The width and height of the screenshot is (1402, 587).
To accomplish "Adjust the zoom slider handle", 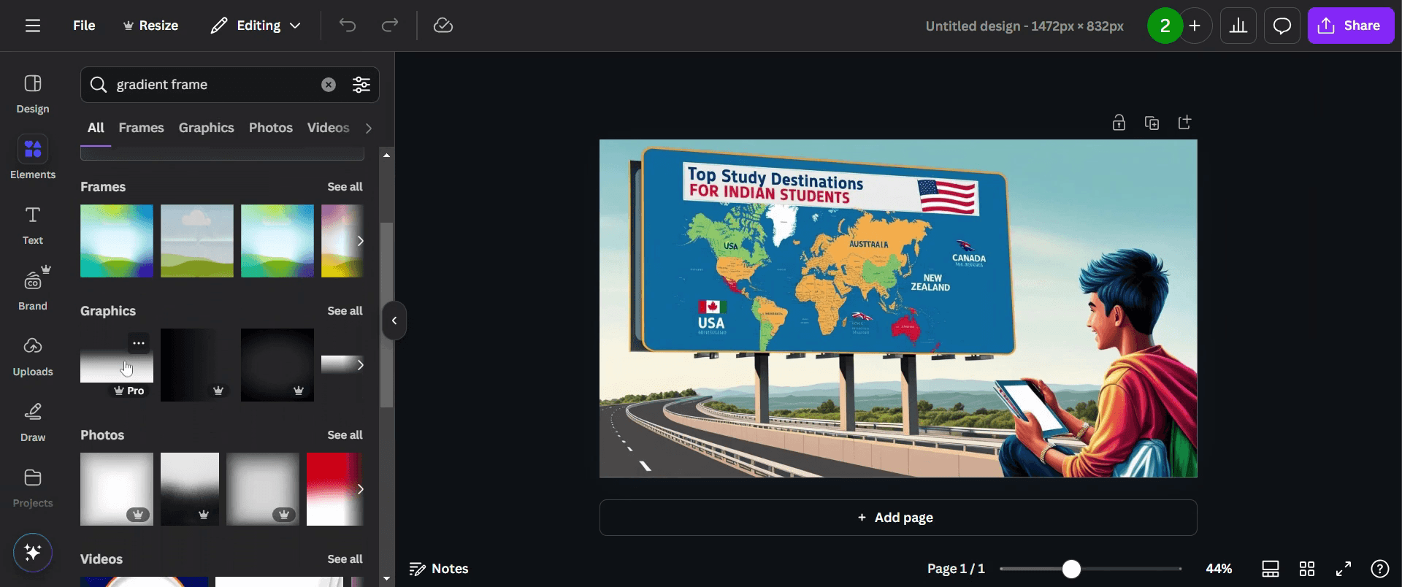I will click(1071, 569).
